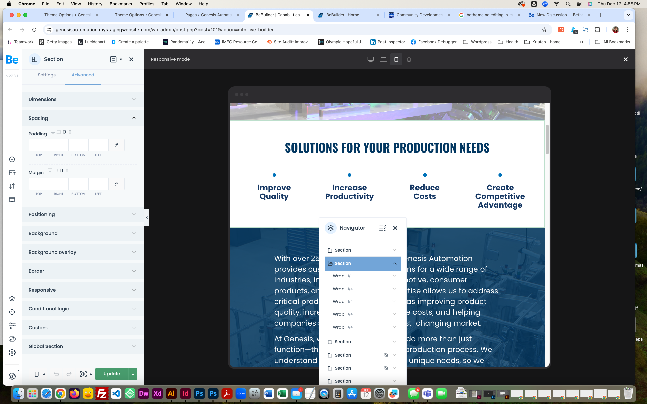Click the drag/move icon in sidebar
Screen dimensions: 647x404
(12, 186)
